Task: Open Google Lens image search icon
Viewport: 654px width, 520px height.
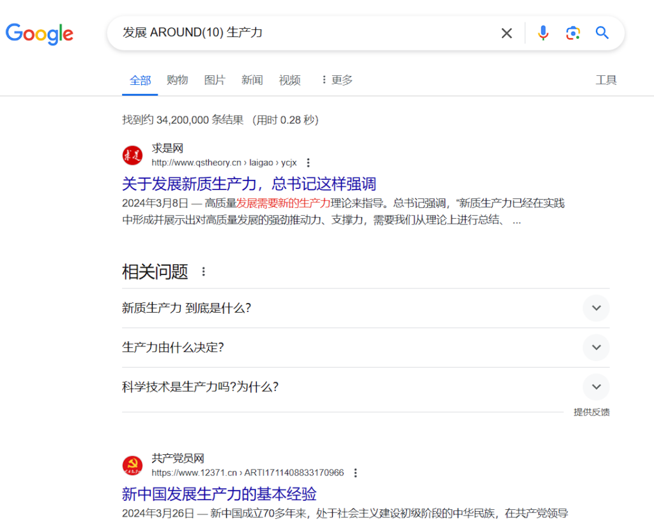Action: click(x=573, y=33)
